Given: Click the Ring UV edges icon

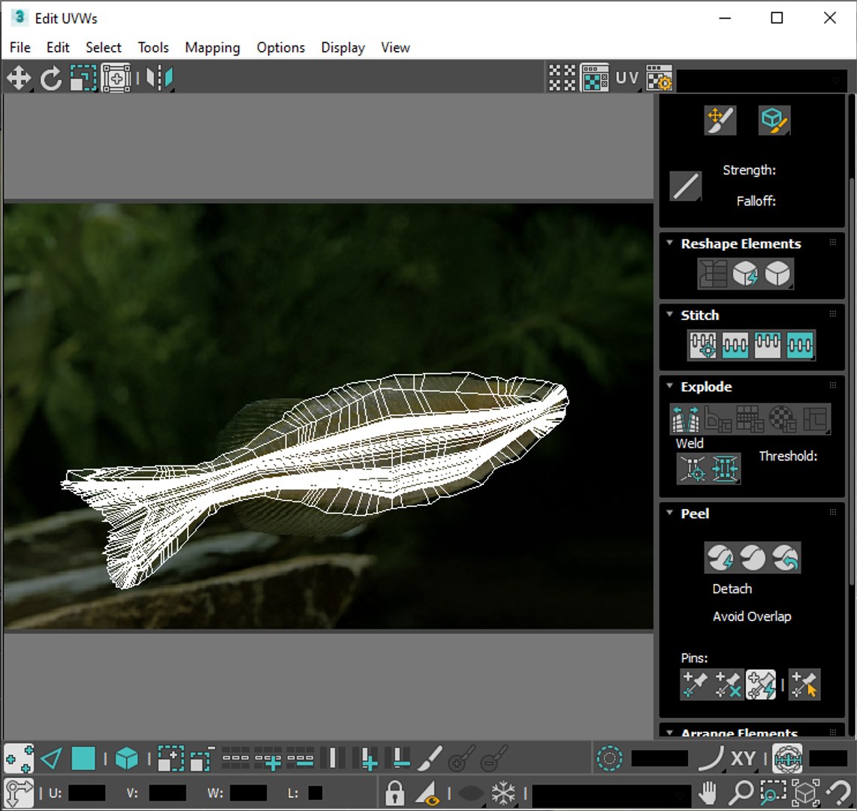Looking at the screenshot, I should pos(333,758).
